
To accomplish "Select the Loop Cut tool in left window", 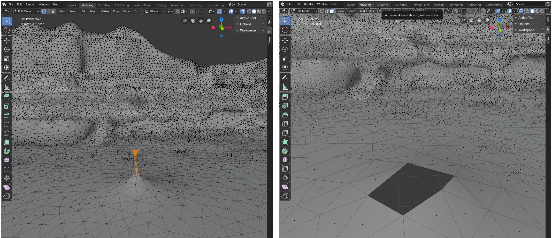I will click(x=7, y=124).
